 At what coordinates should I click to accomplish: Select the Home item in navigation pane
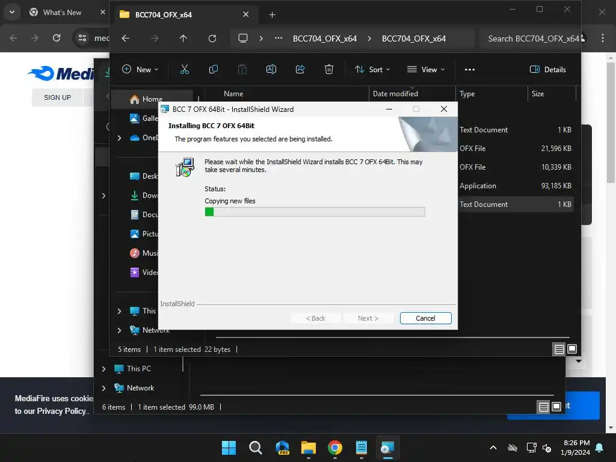152,99
